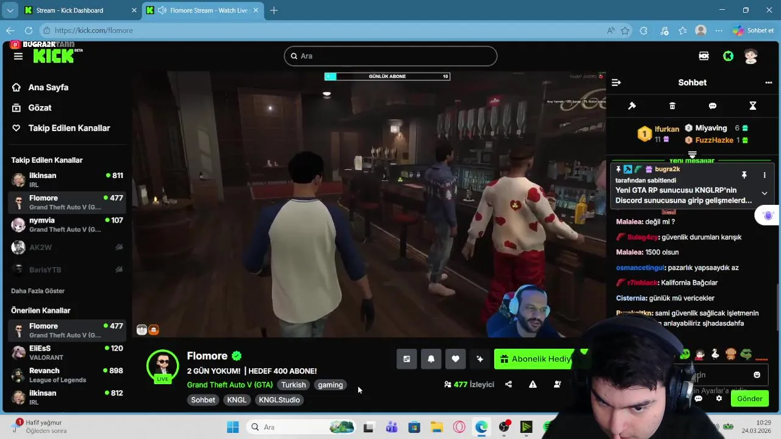Open the Sohbet et Copilot button

coord(754,30)
